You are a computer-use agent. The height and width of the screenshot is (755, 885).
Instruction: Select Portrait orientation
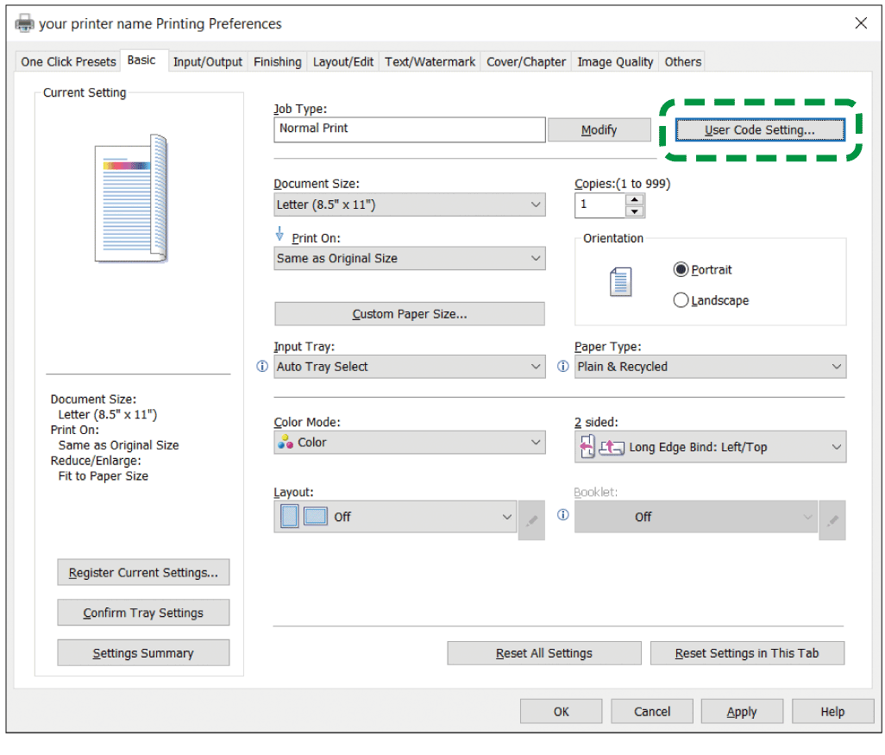pos(681,269)
